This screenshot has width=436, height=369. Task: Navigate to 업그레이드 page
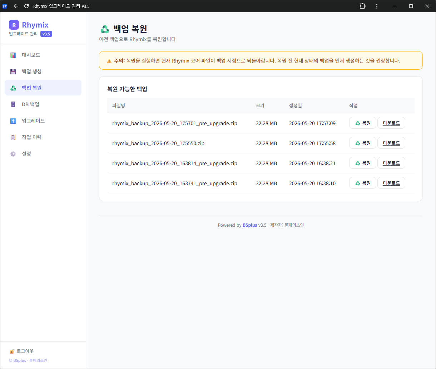point(43,121)
